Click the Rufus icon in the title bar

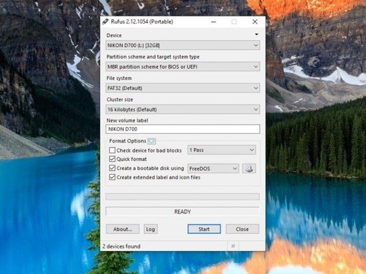[x=106, y=22]
